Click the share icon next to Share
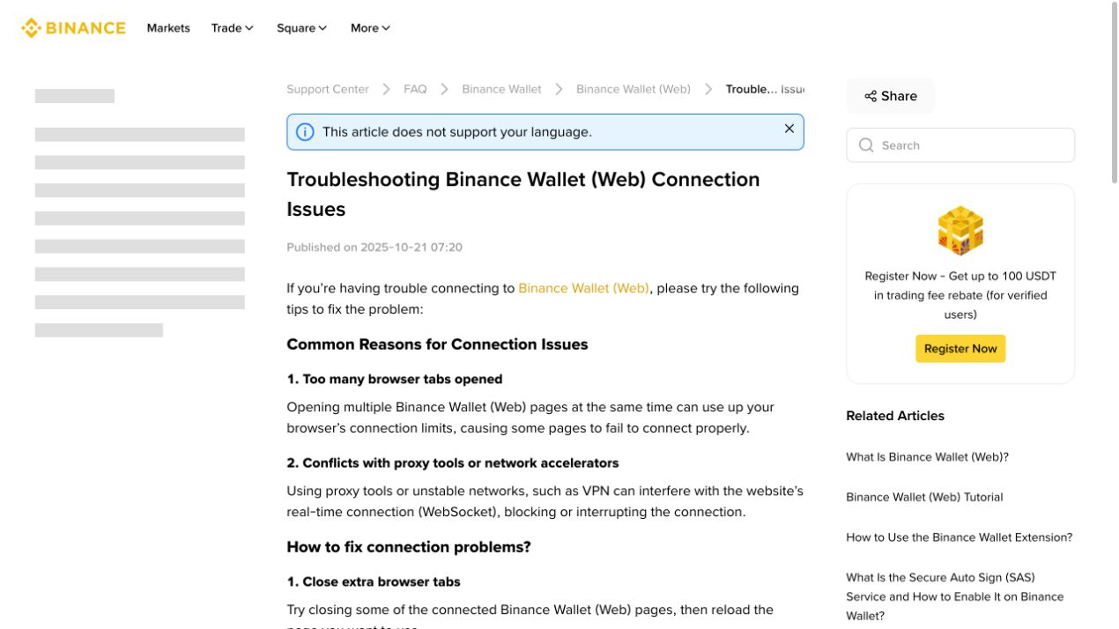 tap(870, 96)
